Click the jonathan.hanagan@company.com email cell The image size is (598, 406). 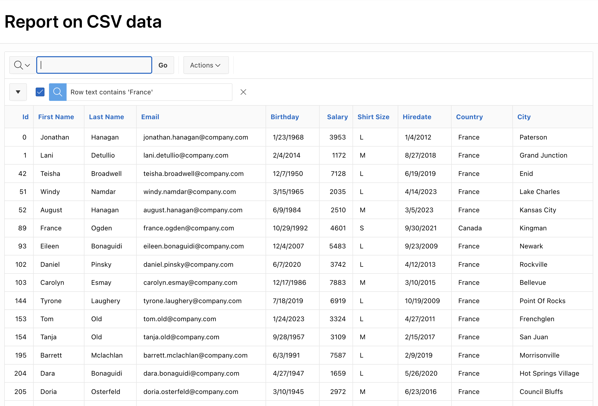click(x=195, y=137)
